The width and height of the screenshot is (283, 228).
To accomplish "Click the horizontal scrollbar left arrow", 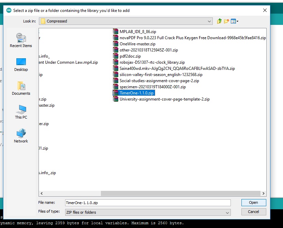I will coord(42,193).
